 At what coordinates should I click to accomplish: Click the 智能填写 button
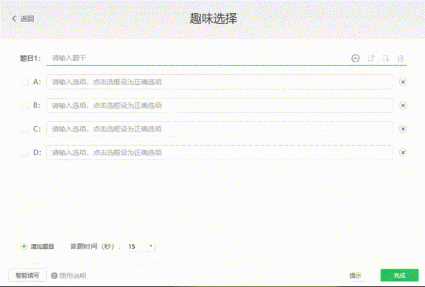click(27, 276)
